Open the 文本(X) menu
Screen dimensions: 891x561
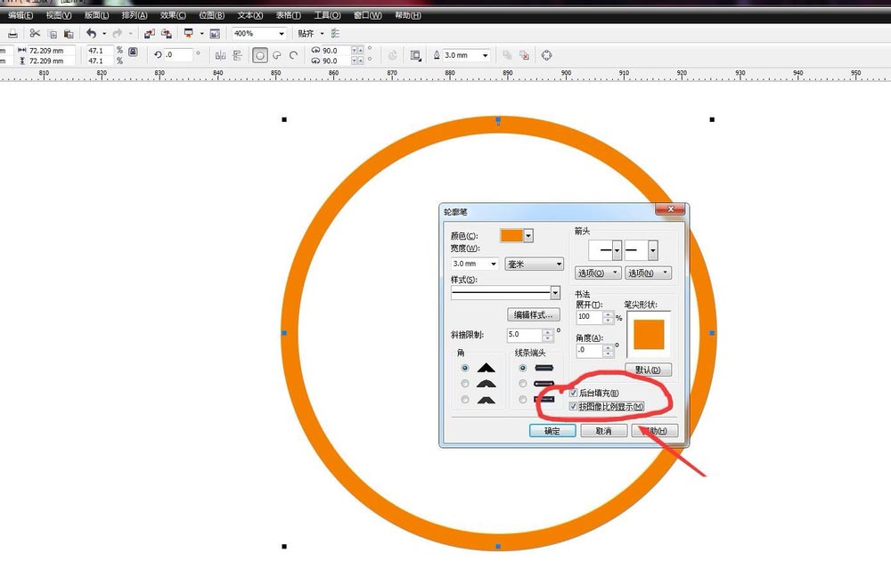pos(250,15)
